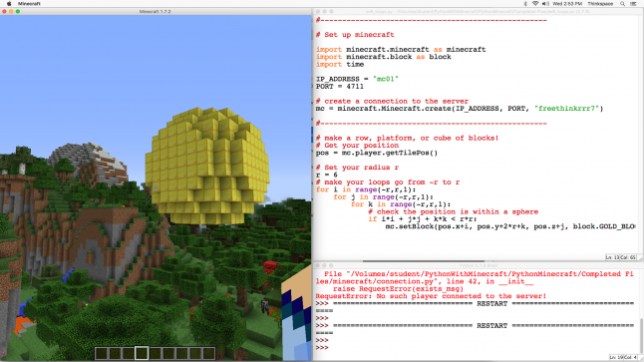The width and height of the screenshot is (644, 362).
Task: Select the last hotbar slot
Action: (208, 353)
